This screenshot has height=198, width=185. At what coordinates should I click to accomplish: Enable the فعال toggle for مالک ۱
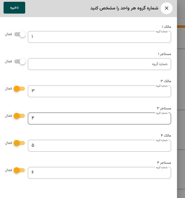coord(20,34)
